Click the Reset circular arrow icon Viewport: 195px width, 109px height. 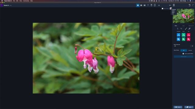point(174,5)
